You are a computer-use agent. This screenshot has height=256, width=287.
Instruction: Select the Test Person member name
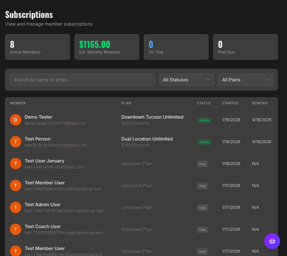(x=38, y=139)
